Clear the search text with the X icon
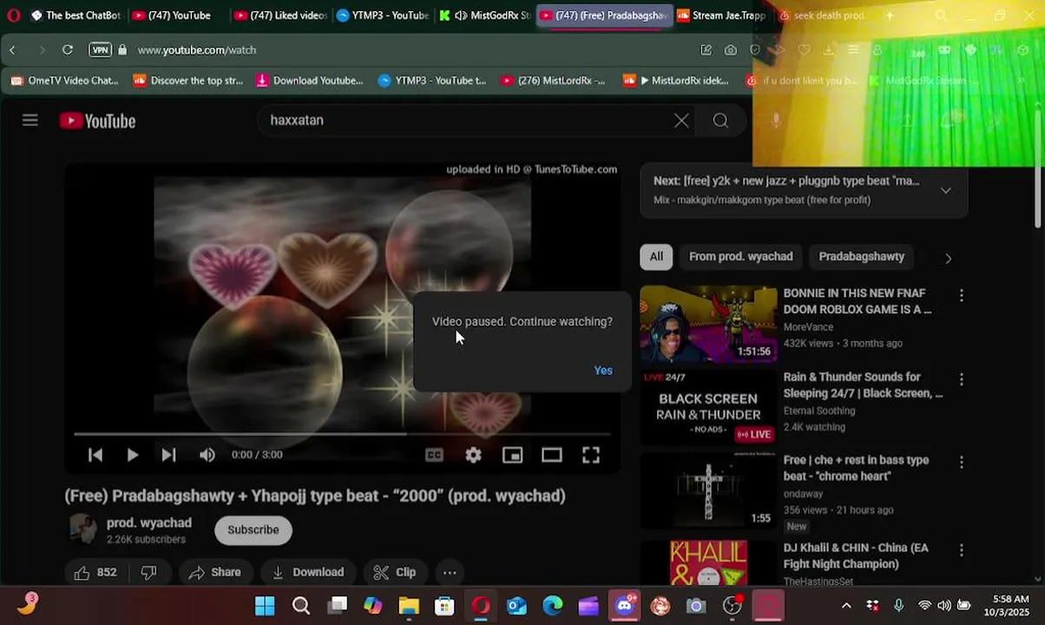 [x=681, y=121]
